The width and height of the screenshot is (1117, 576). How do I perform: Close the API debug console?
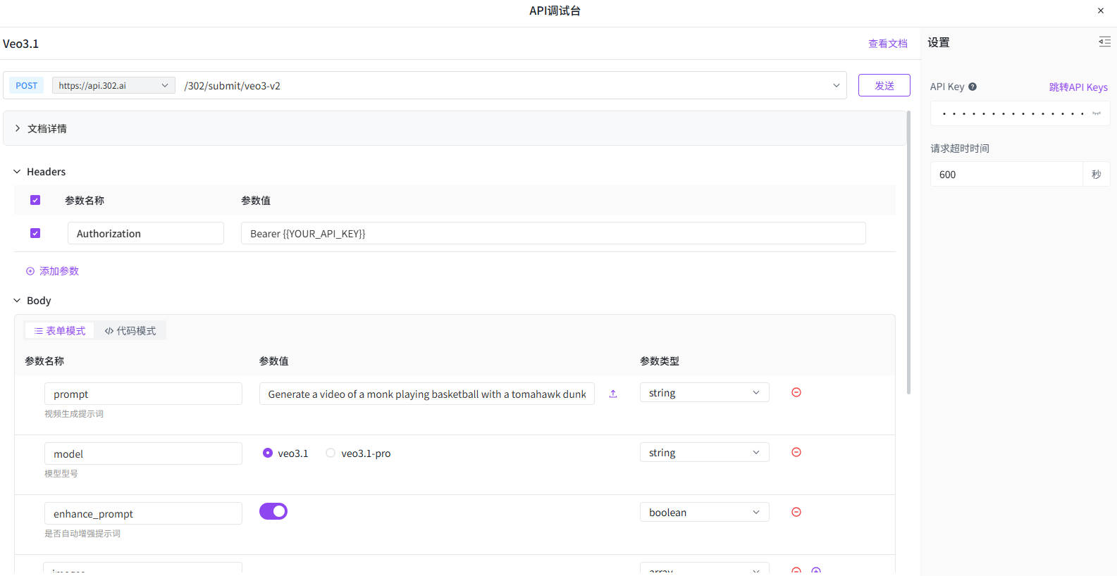tap(1101, 11)
